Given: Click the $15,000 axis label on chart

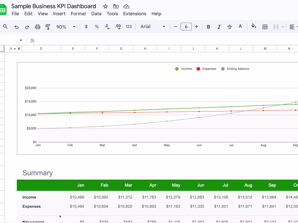Looking at the screenshot, I should coord(31,101).
